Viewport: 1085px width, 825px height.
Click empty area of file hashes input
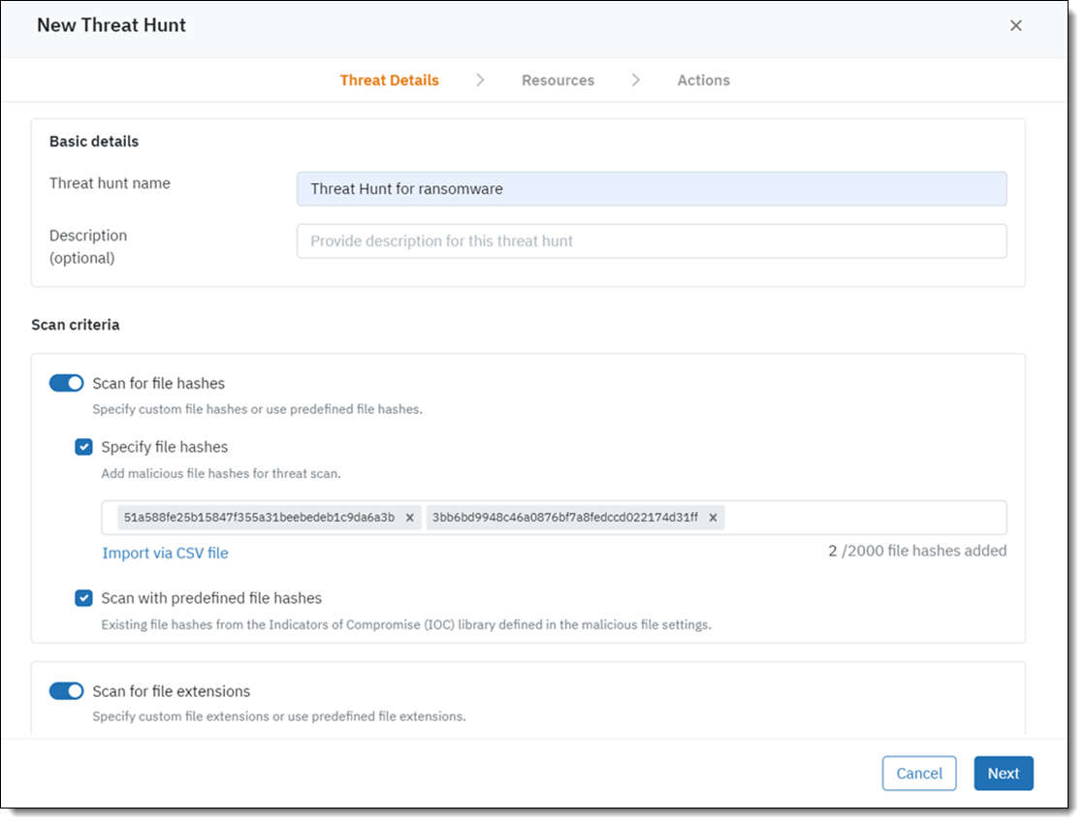863,518
